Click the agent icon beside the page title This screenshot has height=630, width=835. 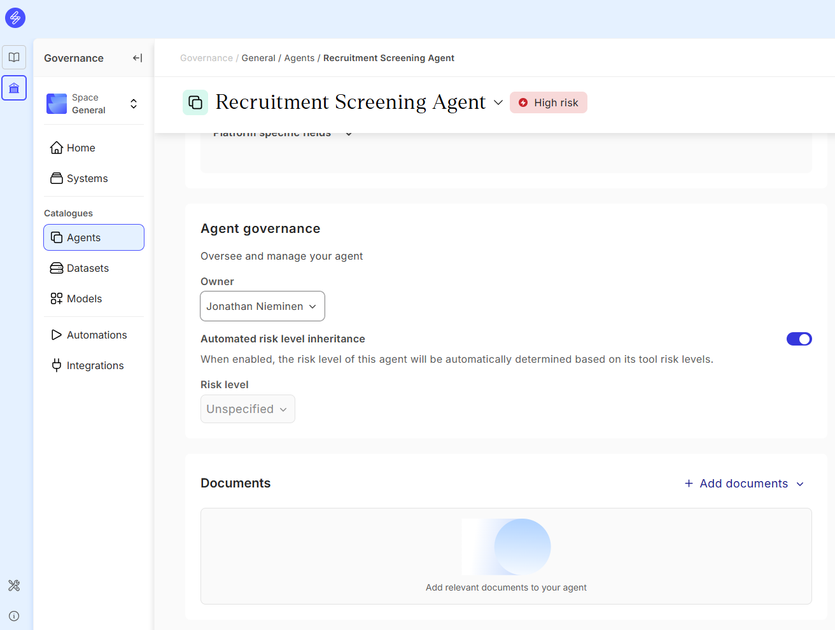point(195,102)
